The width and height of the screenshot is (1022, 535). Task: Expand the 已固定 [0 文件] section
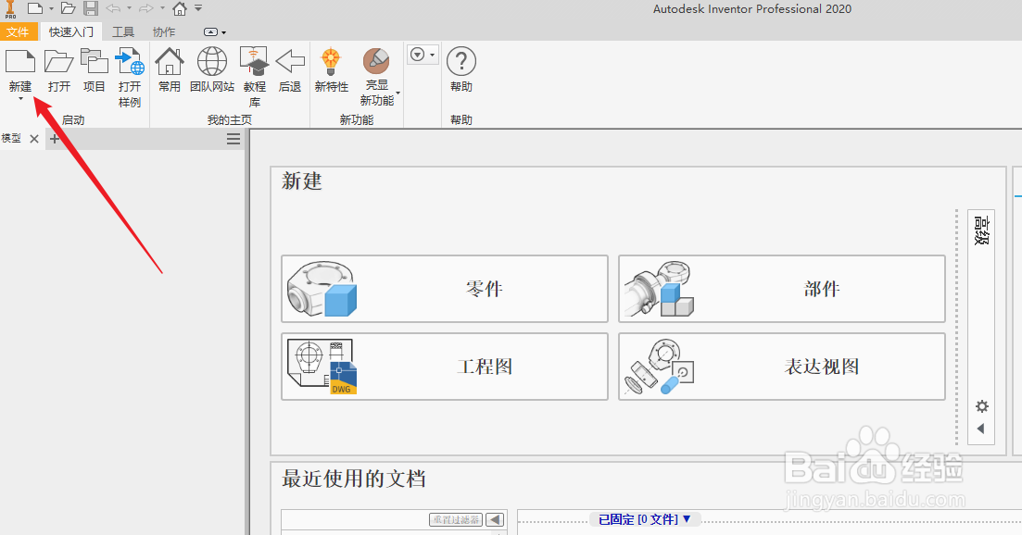pyautogui.click(x=644, y=519)
